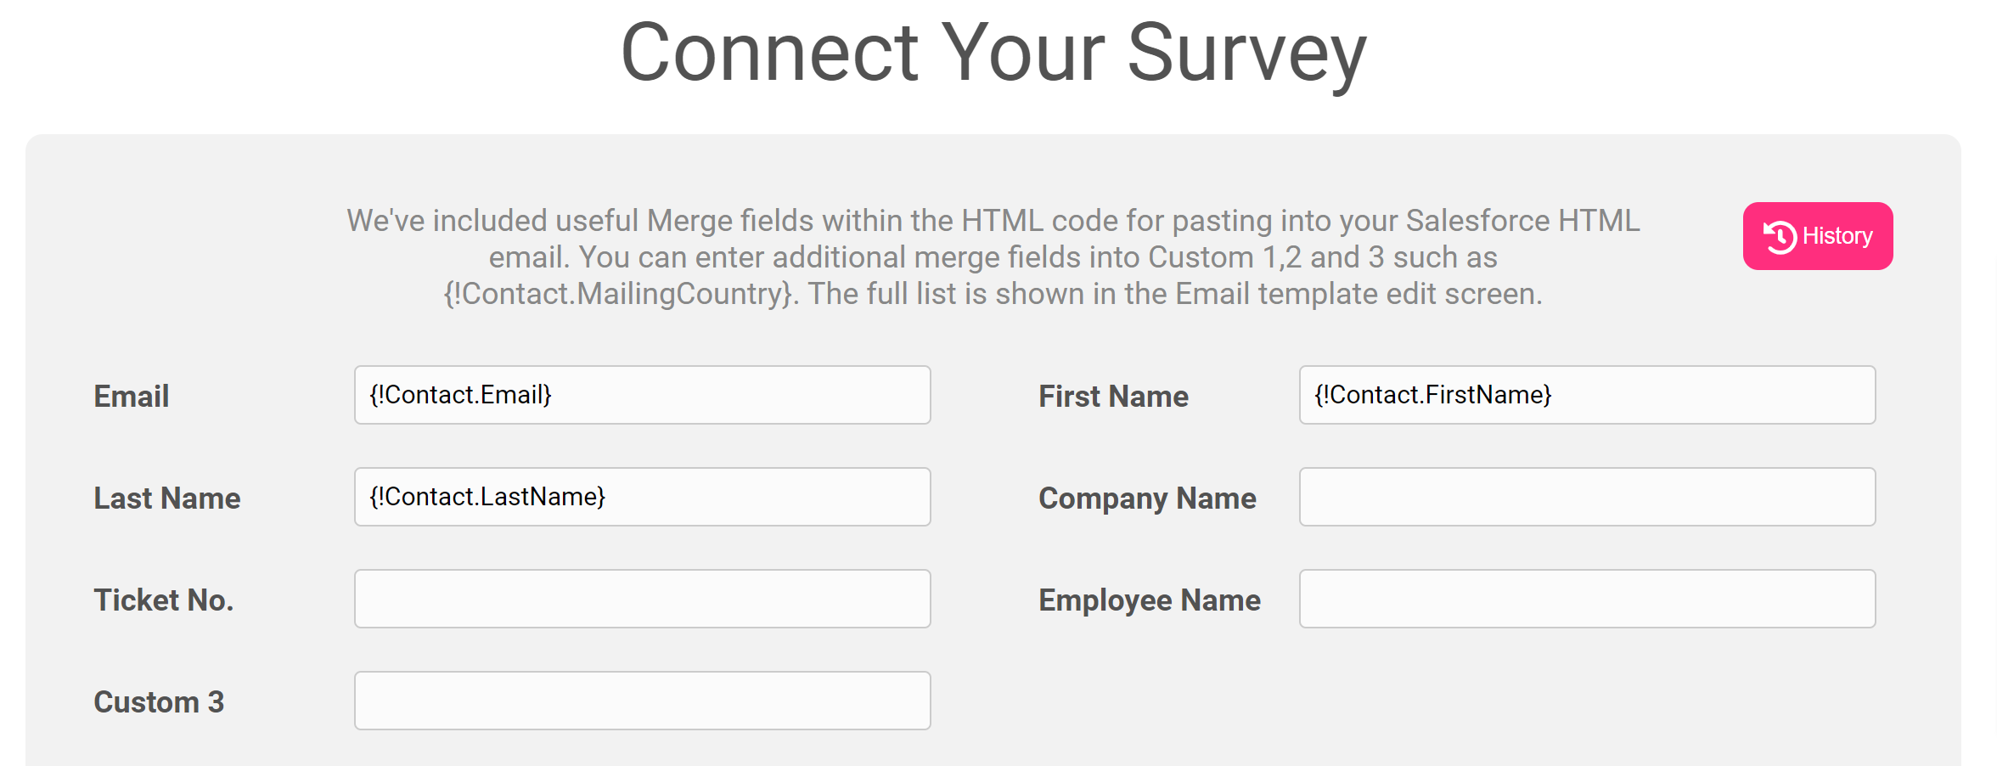Click the Ticket No. input box
Screen dimensions: 1997x766
(643, 599)
